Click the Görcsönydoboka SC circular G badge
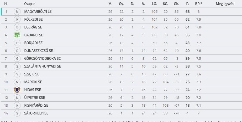Image resolution: width=242 pixels, height=122 pixels. (x=17, y=59)
